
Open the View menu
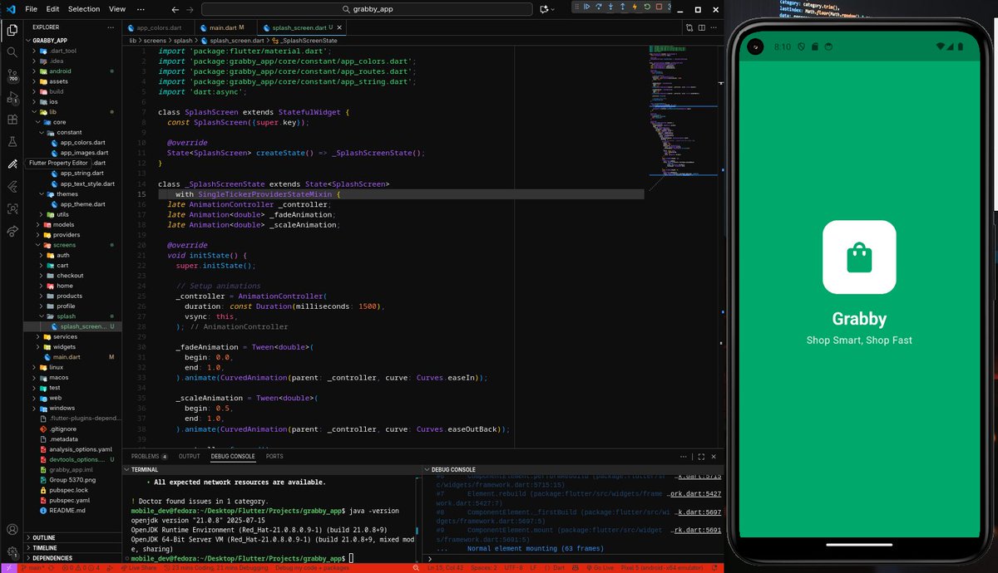coord(117,9)
